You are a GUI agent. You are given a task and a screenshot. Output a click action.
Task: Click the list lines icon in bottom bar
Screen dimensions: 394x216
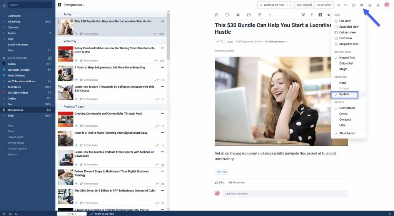point(10,214)
